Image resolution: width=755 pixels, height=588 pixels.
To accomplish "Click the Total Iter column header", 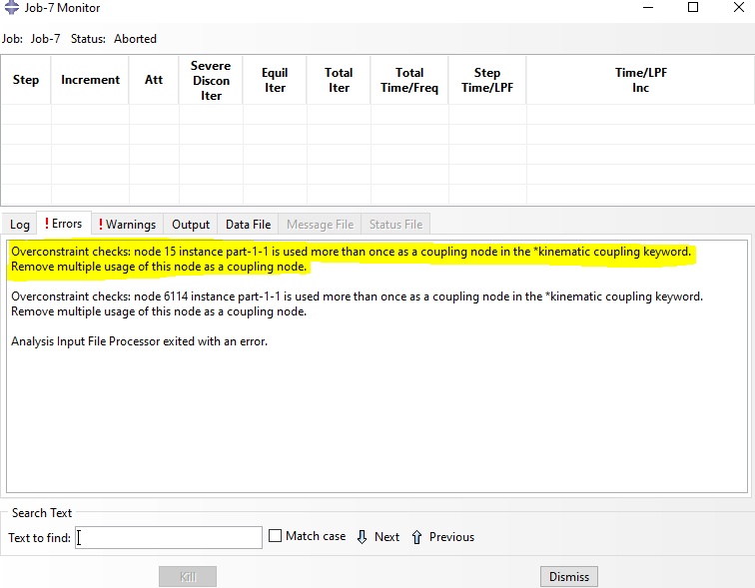I will [x=339, y=80].
